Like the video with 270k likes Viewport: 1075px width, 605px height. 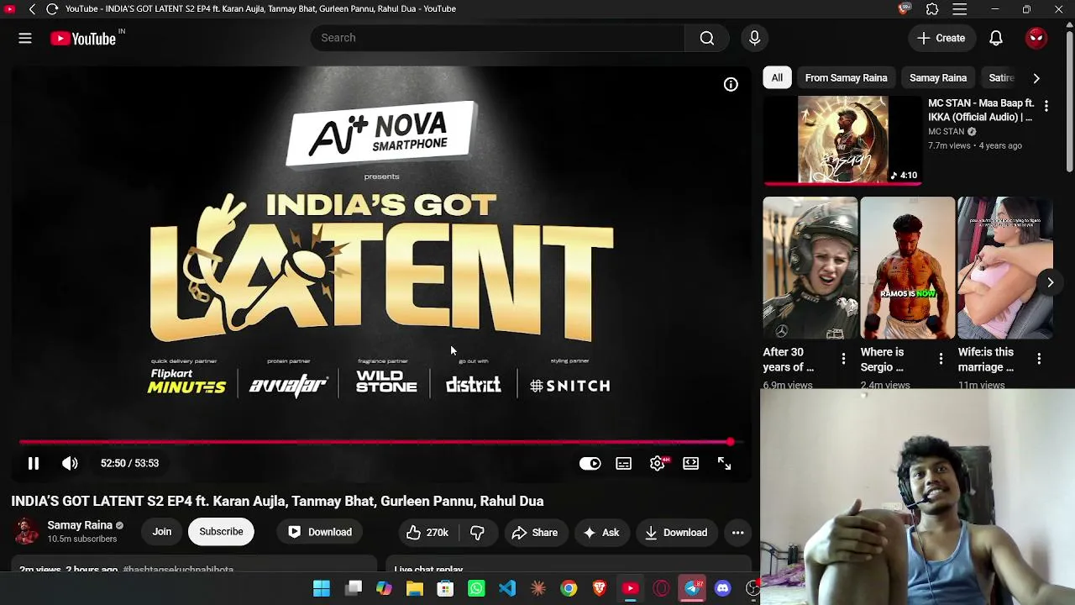pos(427,533)
